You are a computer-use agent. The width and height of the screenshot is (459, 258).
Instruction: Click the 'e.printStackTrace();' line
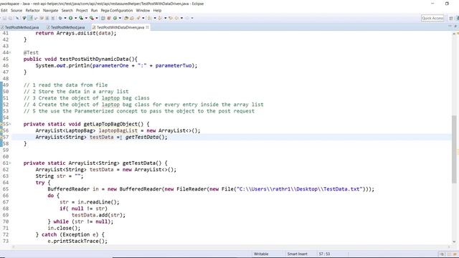(77, 242)
